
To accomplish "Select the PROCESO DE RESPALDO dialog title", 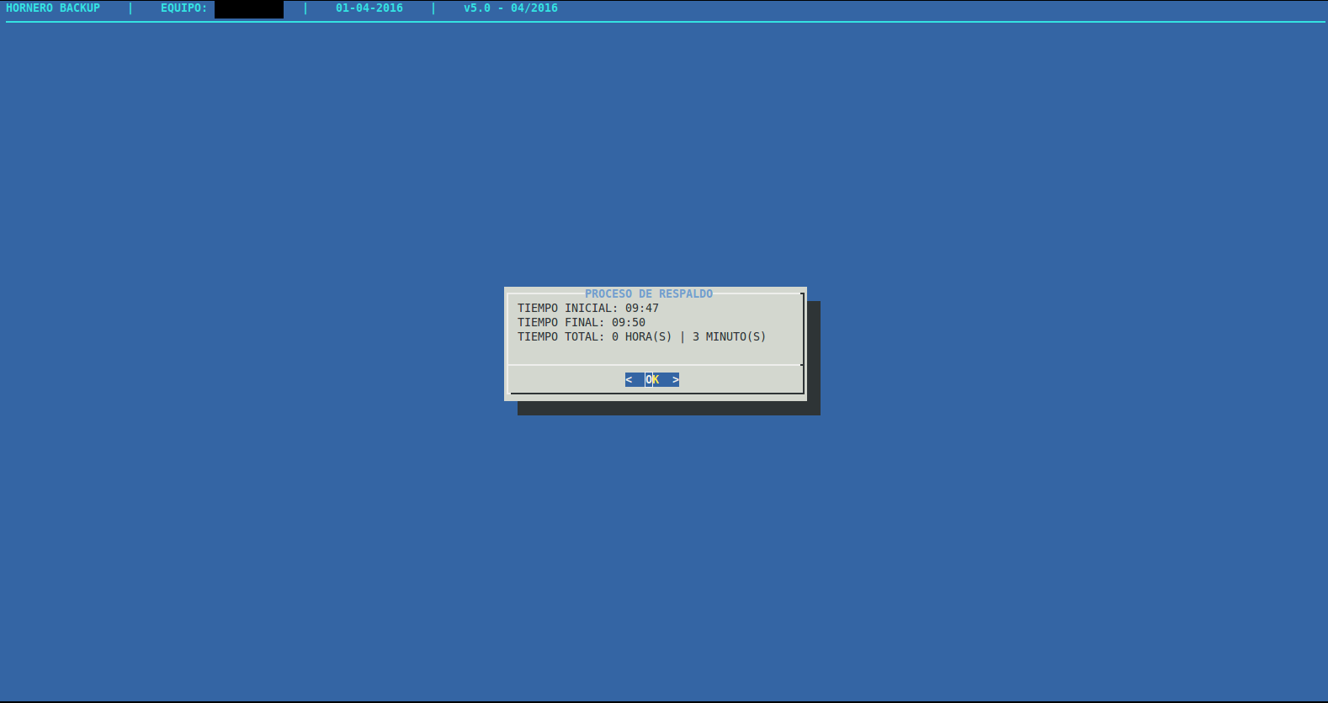I will click(x=649, y=293).
